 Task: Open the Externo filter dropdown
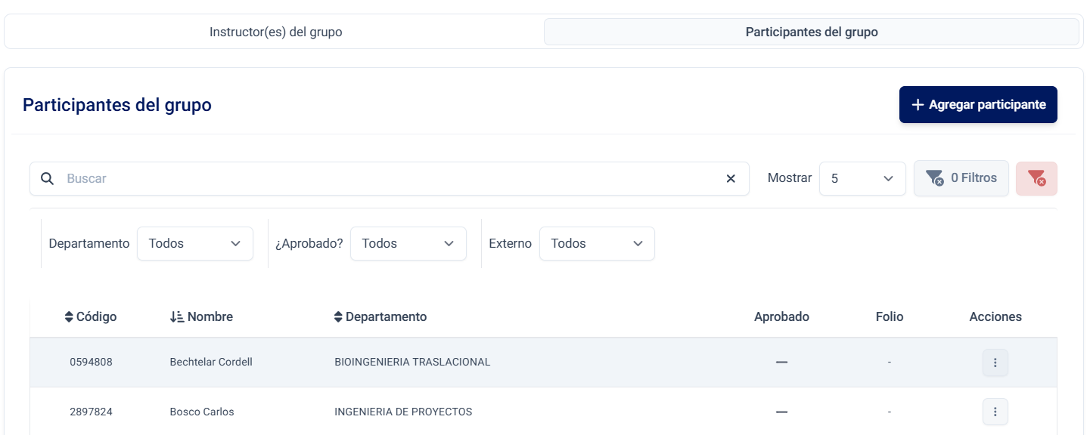[x=596, y=244]
